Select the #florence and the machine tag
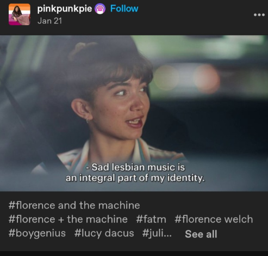Image resolution: width=268 pixels, height=256 pixels. [74, 205]
